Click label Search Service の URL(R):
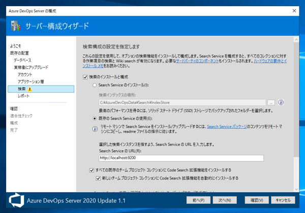The width and height of the screenshot is (305, 213). click(x=120, y=151)
